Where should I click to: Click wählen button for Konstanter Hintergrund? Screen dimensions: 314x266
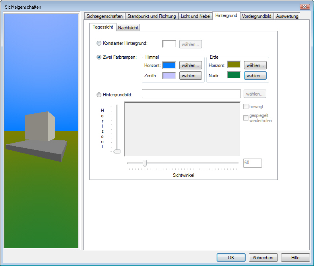[x=190, y=44]
